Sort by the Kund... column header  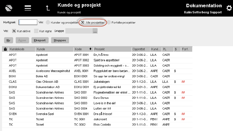tap(156, 49)
